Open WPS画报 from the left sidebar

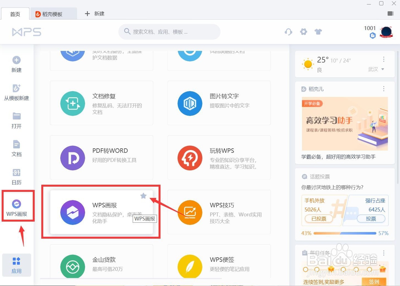[17, 206]
